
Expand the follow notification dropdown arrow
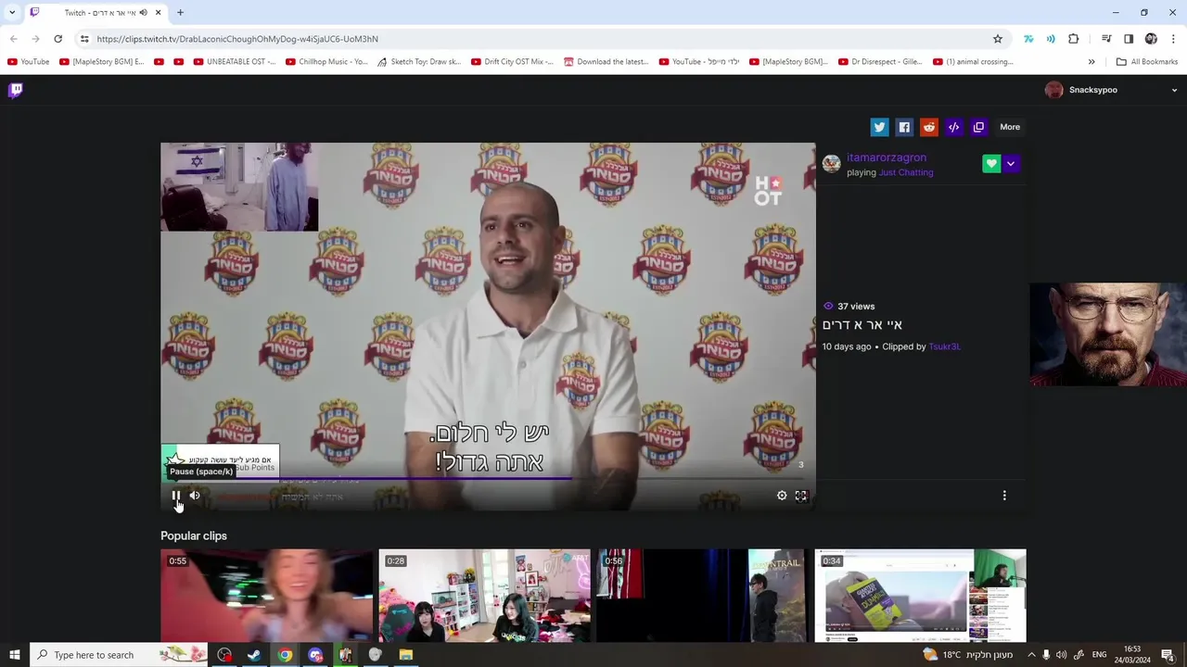click(x=1011, y=164)
